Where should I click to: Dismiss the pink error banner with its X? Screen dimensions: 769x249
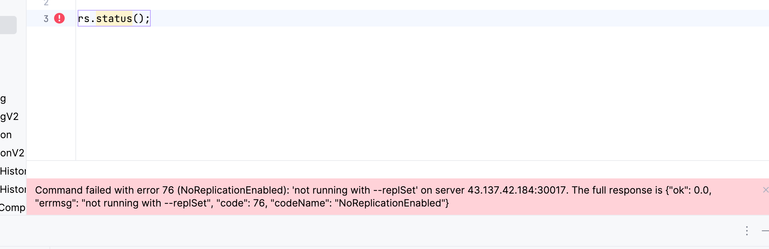click(765, 190)
